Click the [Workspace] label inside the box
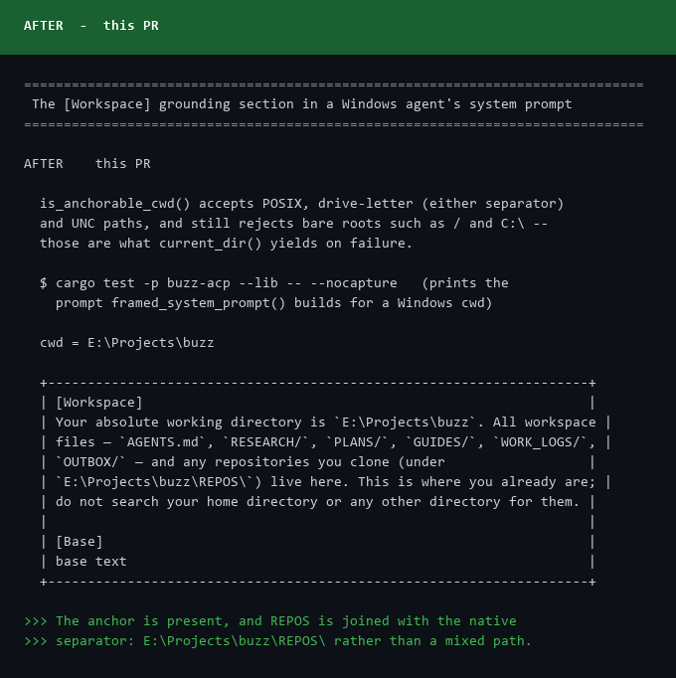The height and width of the screenshot is (678, 676). (99, 403)
